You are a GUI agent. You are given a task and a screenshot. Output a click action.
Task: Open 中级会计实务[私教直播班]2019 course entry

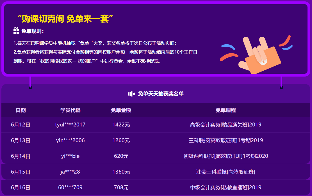(226, 187)
